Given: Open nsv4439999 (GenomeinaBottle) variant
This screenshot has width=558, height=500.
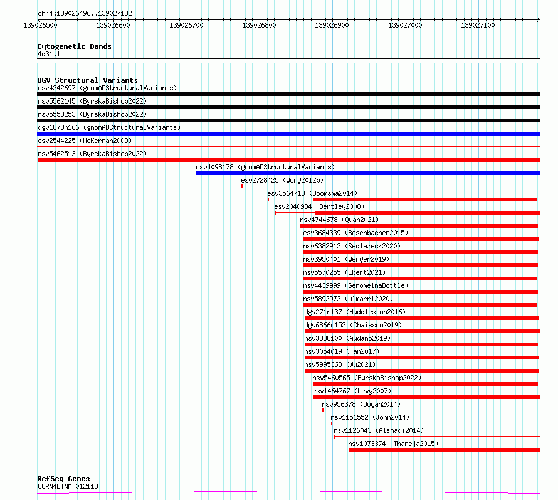Looking at the screenshot, I should 355,285.
